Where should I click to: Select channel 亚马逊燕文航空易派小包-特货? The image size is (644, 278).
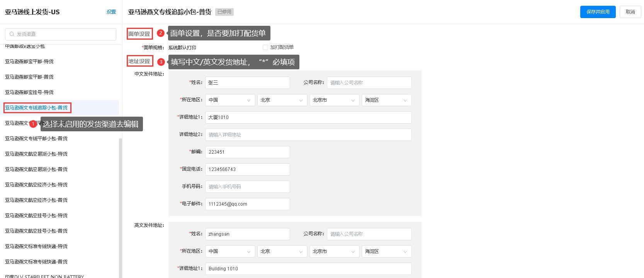click(x=36, y=154)
